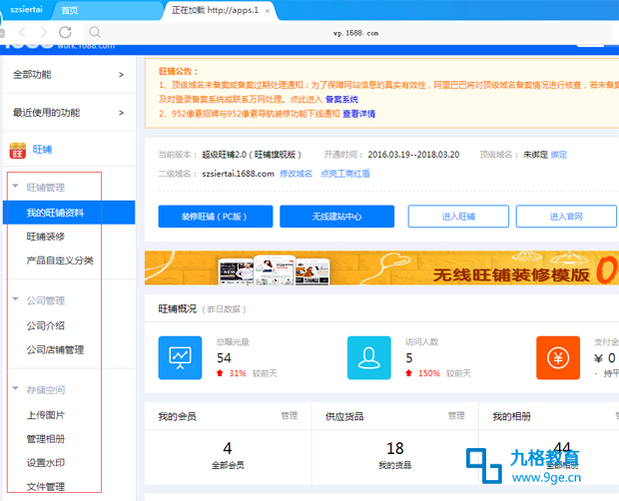
Task: Click 管理 next to 供应货品
Action: [x=456, y=415]
